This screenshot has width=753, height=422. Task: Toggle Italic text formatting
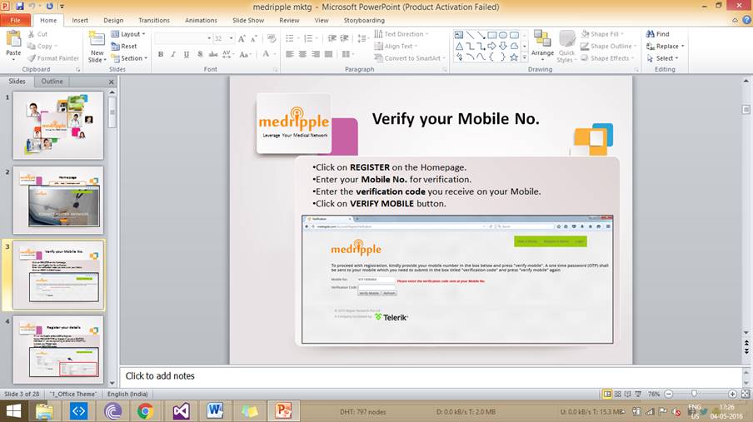click(173, 55)
